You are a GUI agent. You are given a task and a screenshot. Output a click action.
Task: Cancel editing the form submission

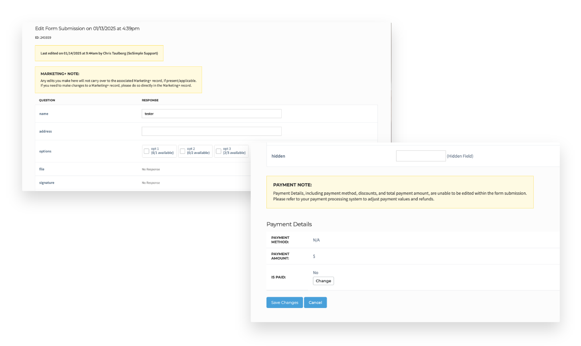click(x=315, y=302)
